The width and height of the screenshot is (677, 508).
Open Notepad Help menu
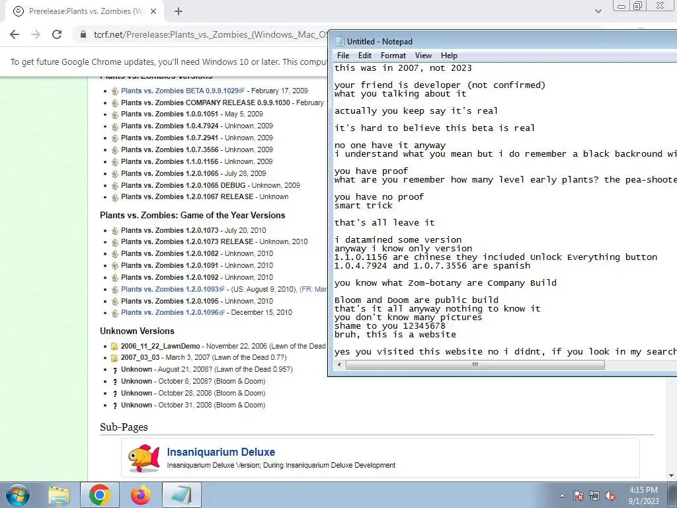(x=449, y=56)
